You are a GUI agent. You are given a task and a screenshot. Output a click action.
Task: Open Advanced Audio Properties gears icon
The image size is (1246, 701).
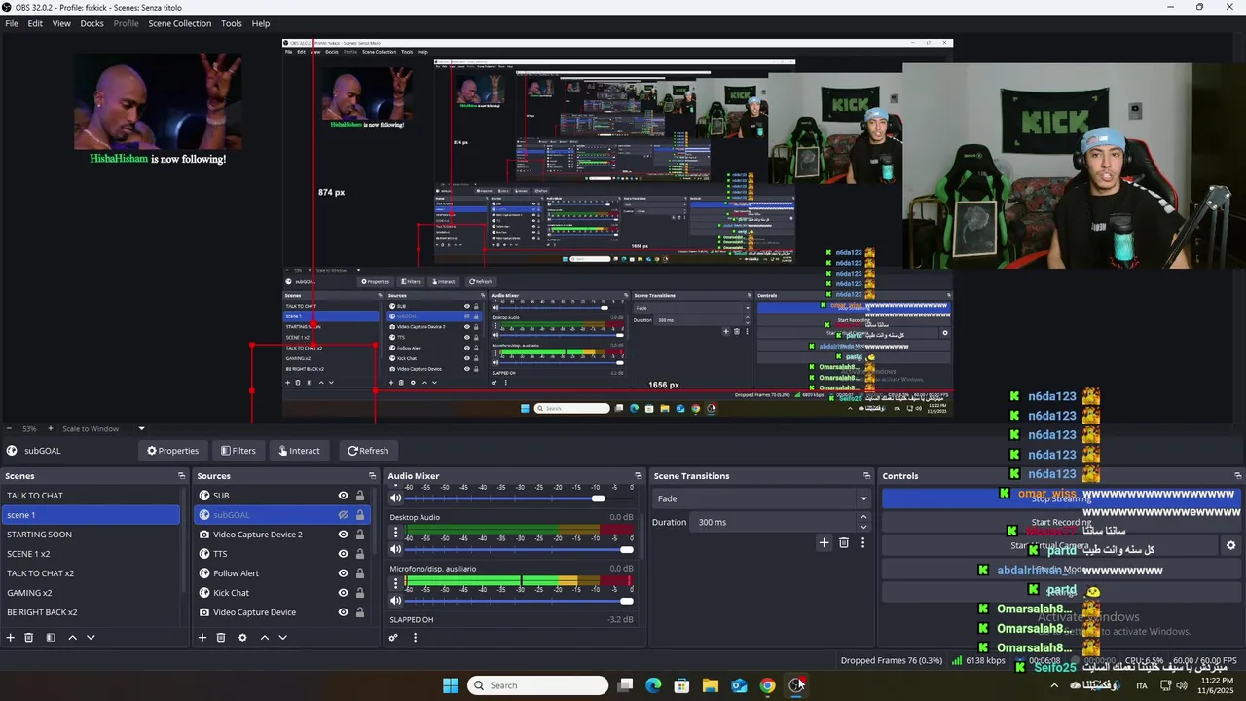click(x=393, y=638)
